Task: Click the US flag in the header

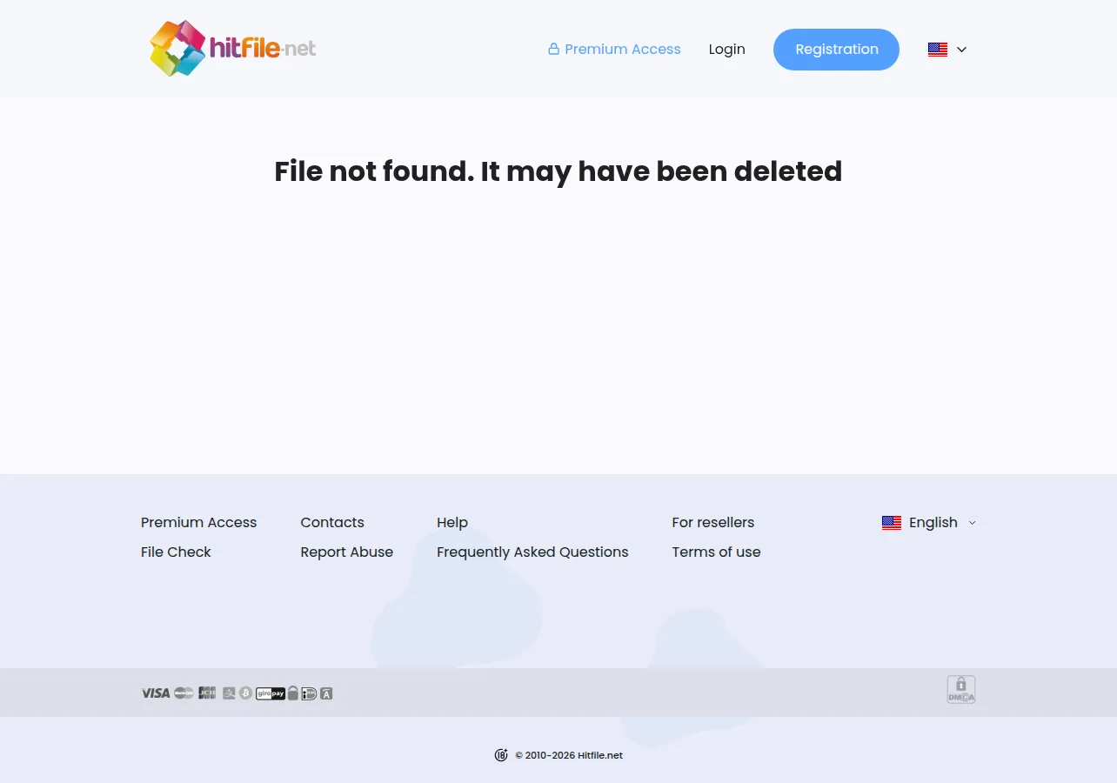Action: pyautogui.click(x=938, y=50)
